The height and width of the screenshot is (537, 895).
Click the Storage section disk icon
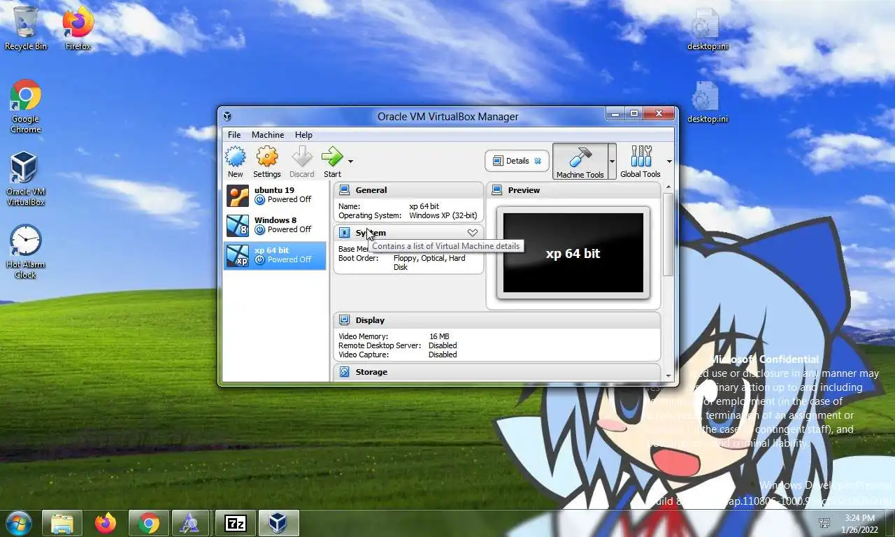(345, 372)
